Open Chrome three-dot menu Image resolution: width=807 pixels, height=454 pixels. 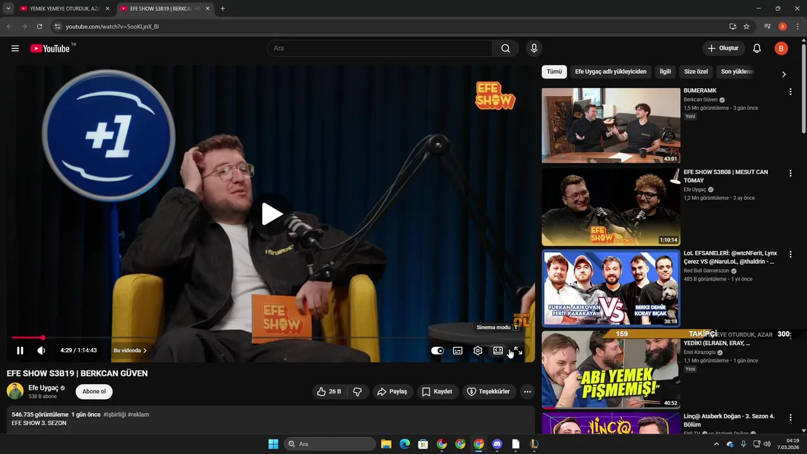pos(798,26)
